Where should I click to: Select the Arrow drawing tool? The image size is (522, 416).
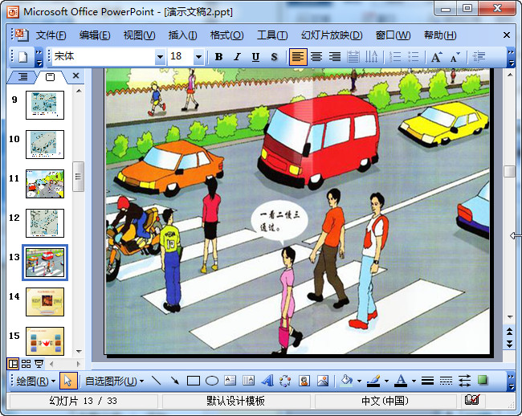[x=174, y=381]
